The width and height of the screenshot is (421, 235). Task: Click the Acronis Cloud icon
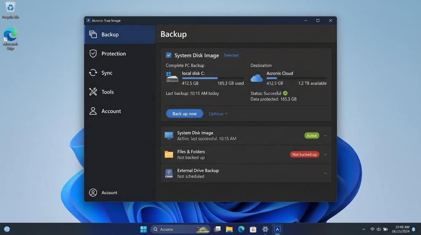point(256,78)
